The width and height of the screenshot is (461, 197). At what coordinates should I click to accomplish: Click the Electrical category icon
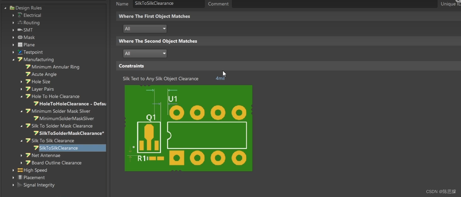20,15
